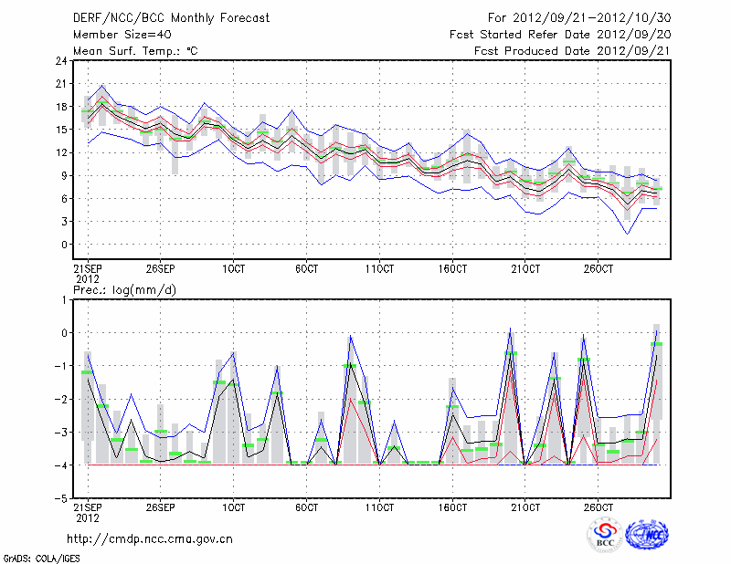Screen dimensions: 731x564
Task: Click 1OCT marker on precipitation chart axis
Action: click(x=234, y=507)
